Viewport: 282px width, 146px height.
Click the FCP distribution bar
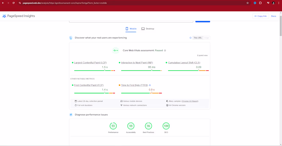(x=95, y=93)
